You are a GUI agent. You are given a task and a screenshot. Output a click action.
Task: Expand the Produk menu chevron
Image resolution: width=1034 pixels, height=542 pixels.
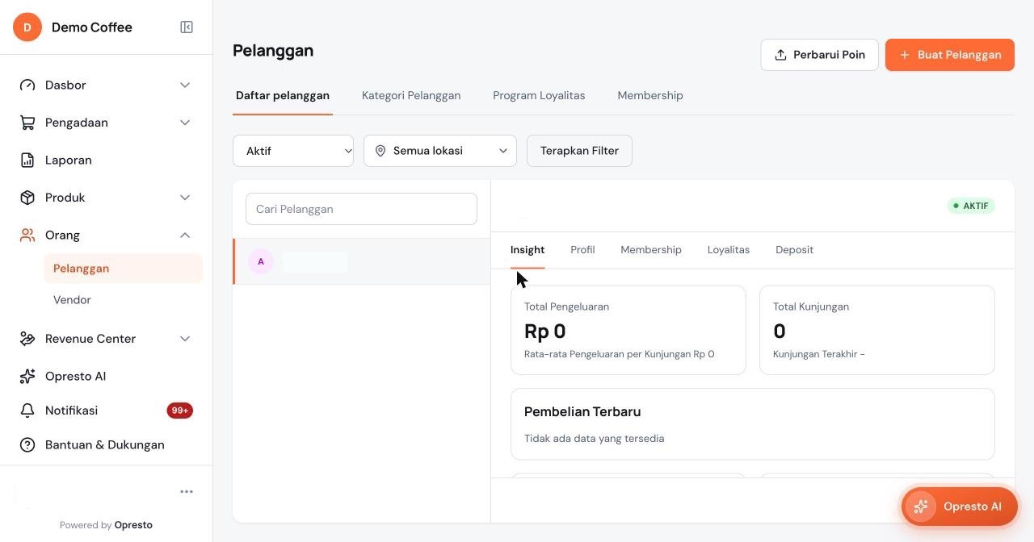(x=185, y=198)
